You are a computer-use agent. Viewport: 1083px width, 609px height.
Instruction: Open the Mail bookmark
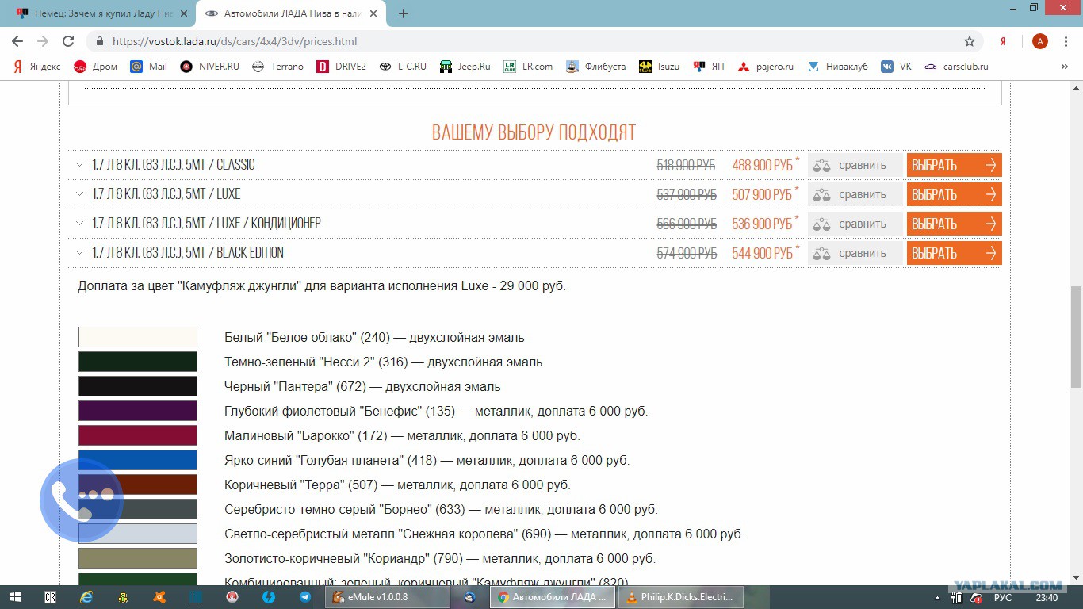click(148, 67)
